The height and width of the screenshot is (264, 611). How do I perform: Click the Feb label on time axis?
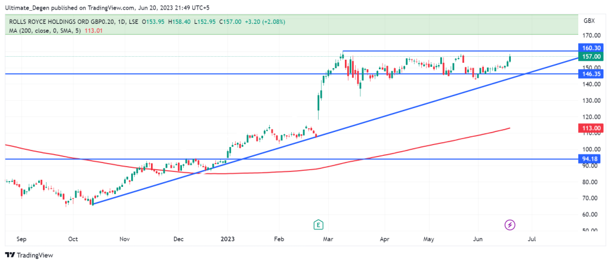point(279,240)
